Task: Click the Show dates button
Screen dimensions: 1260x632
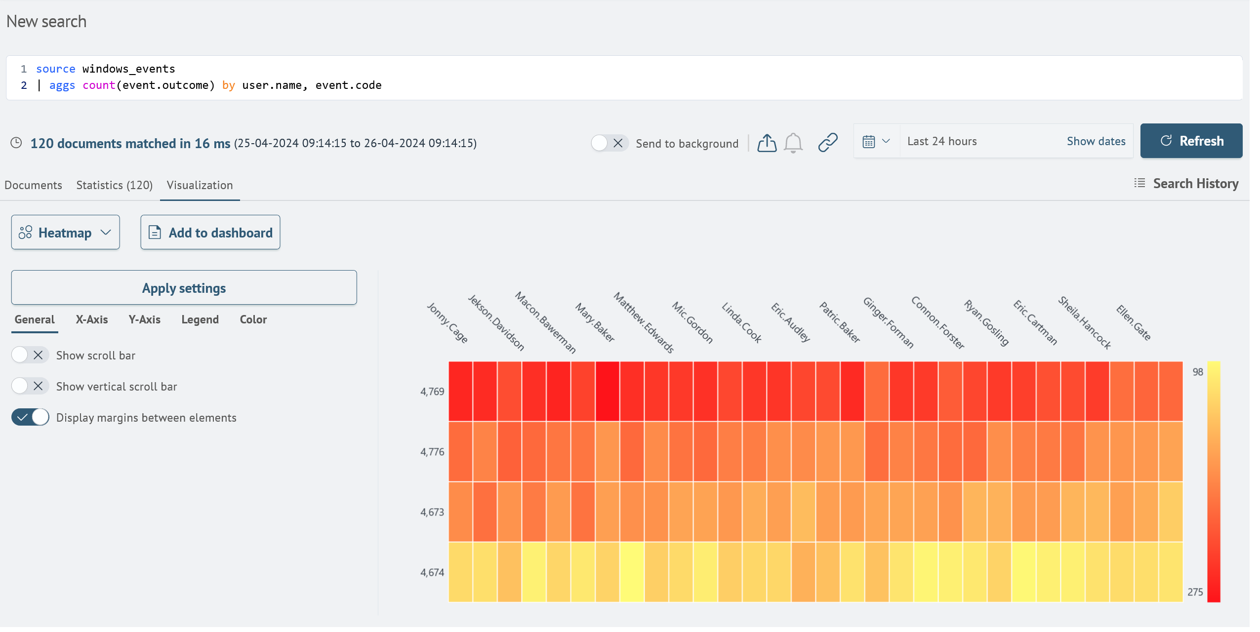Action: (1096, 141)
